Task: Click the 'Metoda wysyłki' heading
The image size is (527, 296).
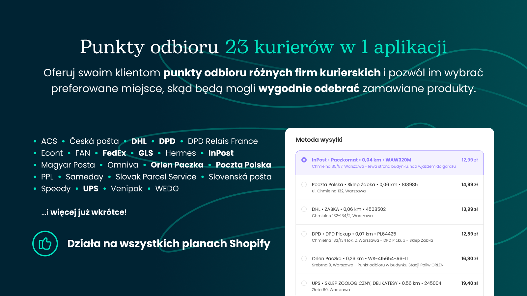Action: pos(319,140)
